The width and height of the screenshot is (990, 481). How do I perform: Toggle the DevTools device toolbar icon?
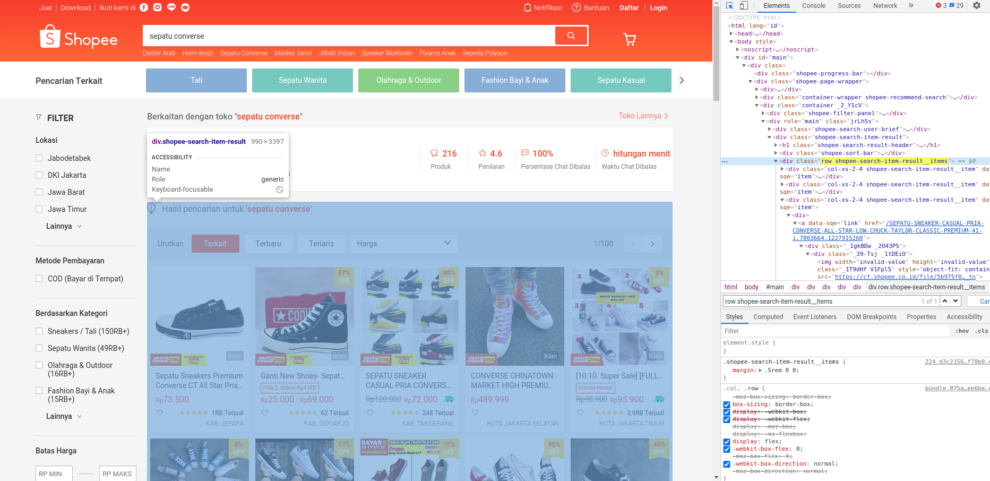click(744, 6)
